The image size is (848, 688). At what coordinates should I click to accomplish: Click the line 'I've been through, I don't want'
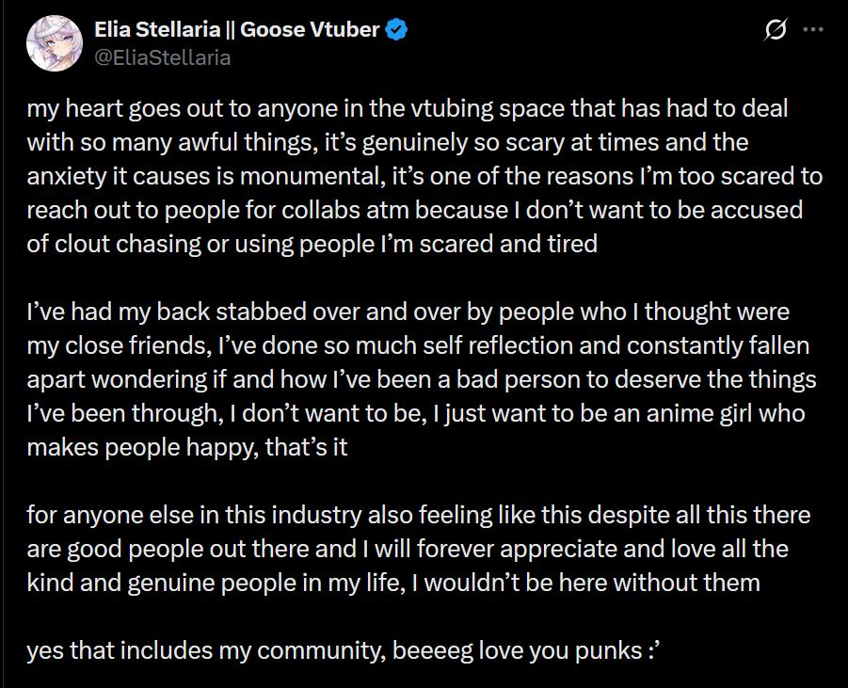[416, 414]
